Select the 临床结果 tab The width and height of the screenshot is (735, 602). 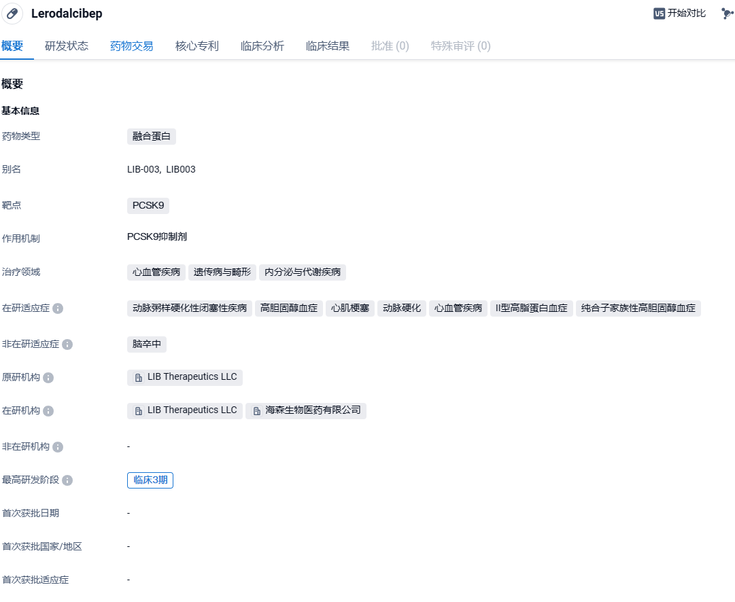tap(328, 46)
